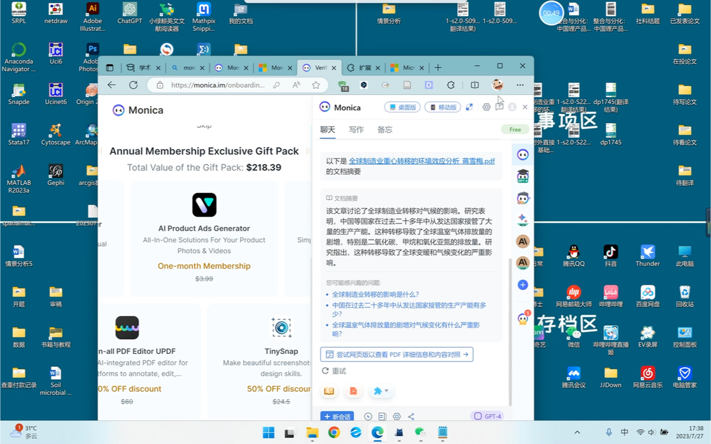This screenshot has width=711, height=444.
Task: Click the 桌面版 button
Action: [403, 107]
